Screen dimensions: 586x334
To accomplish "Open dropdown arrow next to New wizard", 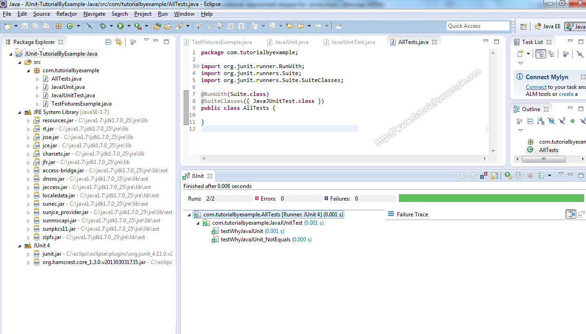I will click(16, 26).
